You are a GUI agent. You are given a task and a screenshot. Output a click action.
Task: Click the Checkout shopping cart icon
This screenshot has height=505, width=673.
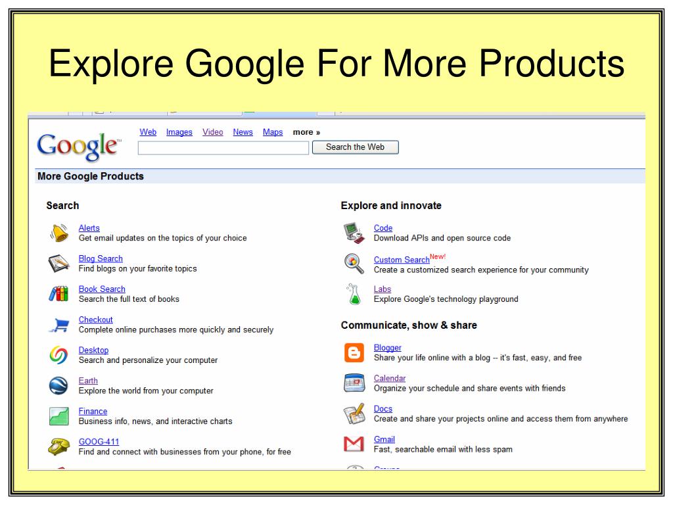coord(59,325)
